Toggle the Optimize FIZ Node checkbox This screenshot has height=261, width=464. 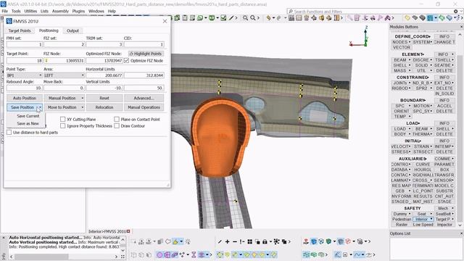pyautogui.click(x=127, y=60)
